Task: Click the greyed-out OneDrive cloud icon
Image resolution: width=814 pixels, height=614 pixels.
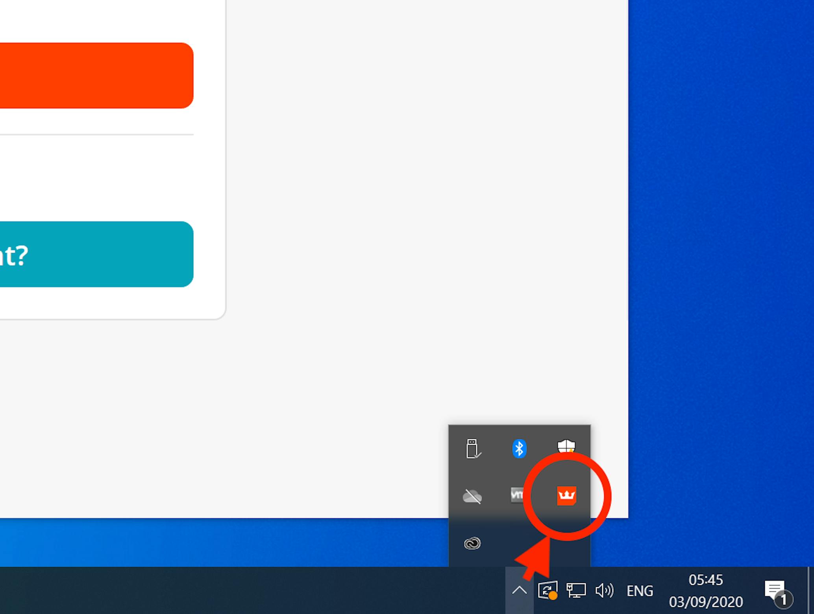Action: click(473, 496)
